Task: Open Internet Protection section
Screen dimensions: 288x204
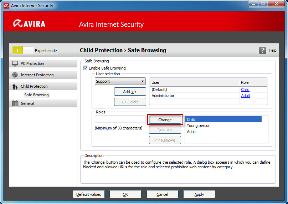Action: coord(43,75)
